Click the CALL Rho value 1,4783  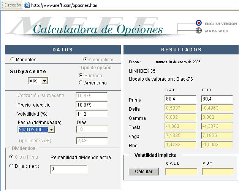(180, 145)
